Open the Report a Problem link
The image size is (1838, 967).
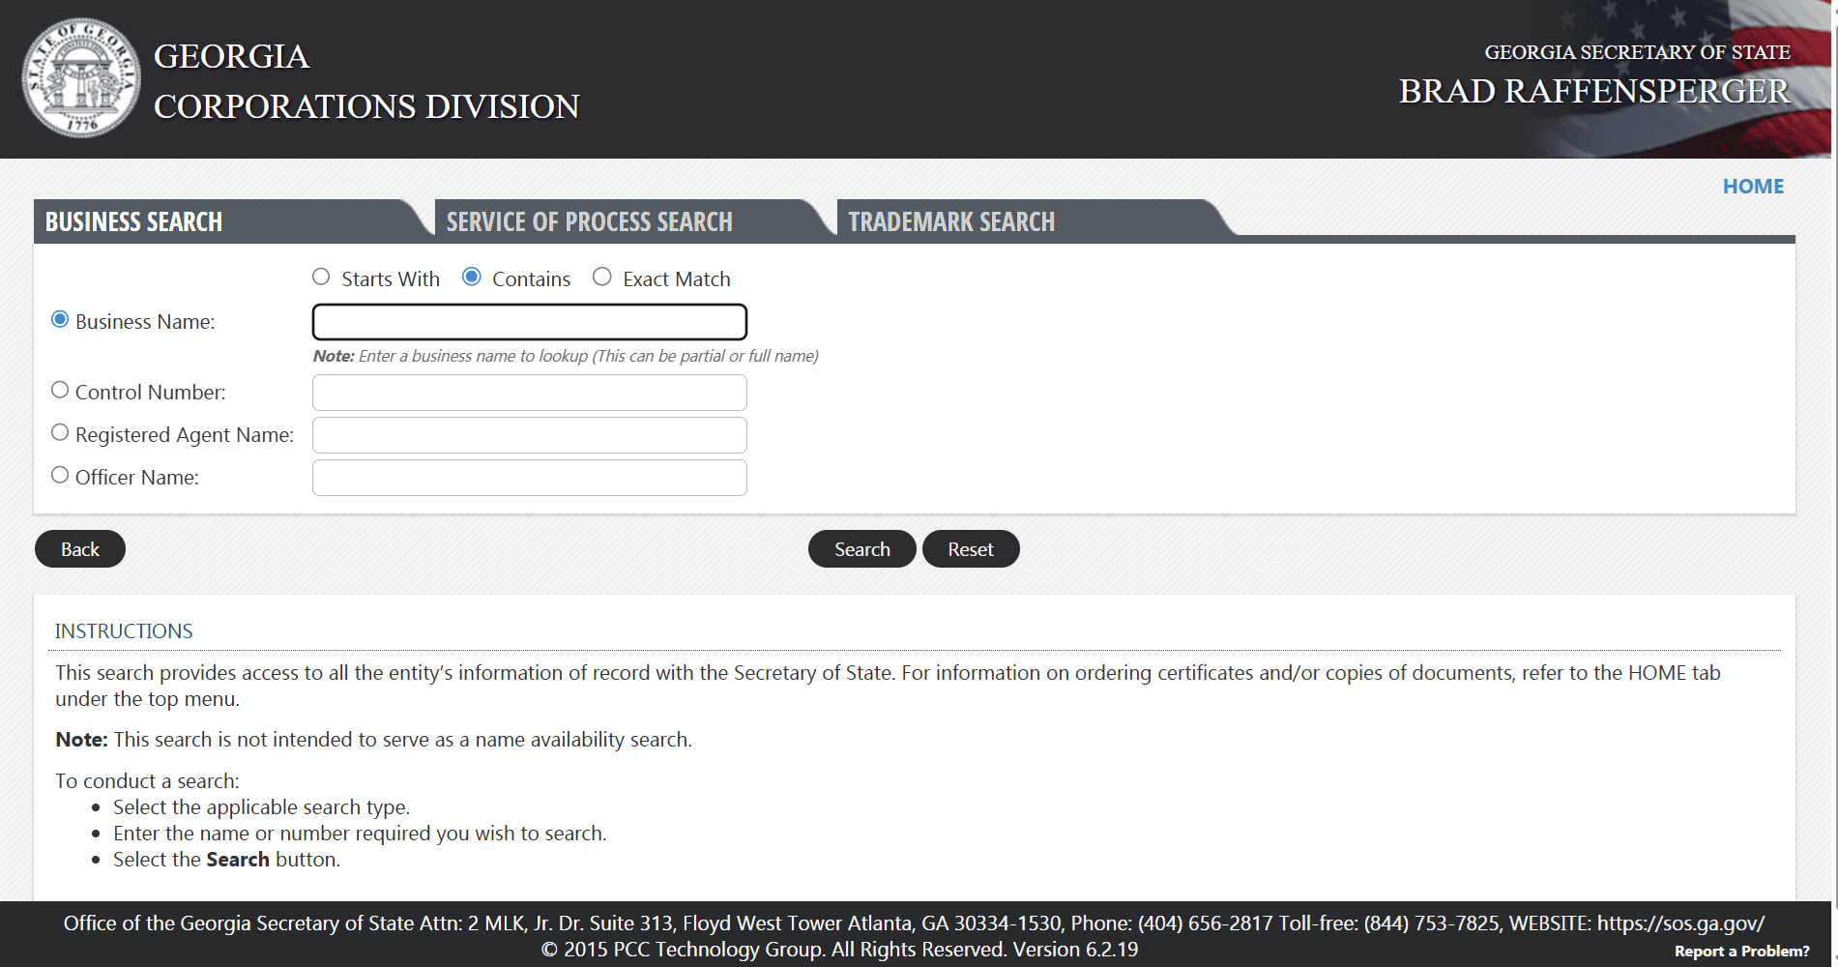point(1741,952)
